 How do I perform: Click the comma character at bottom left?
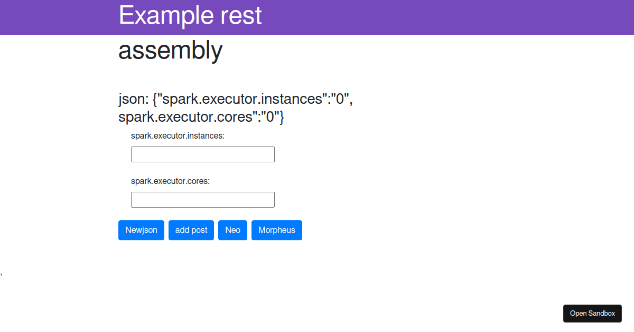point(2,274)
